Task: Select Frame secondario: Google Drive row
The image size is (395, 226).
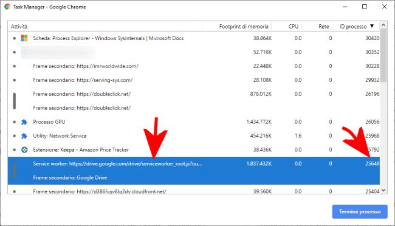Action: 194,177
